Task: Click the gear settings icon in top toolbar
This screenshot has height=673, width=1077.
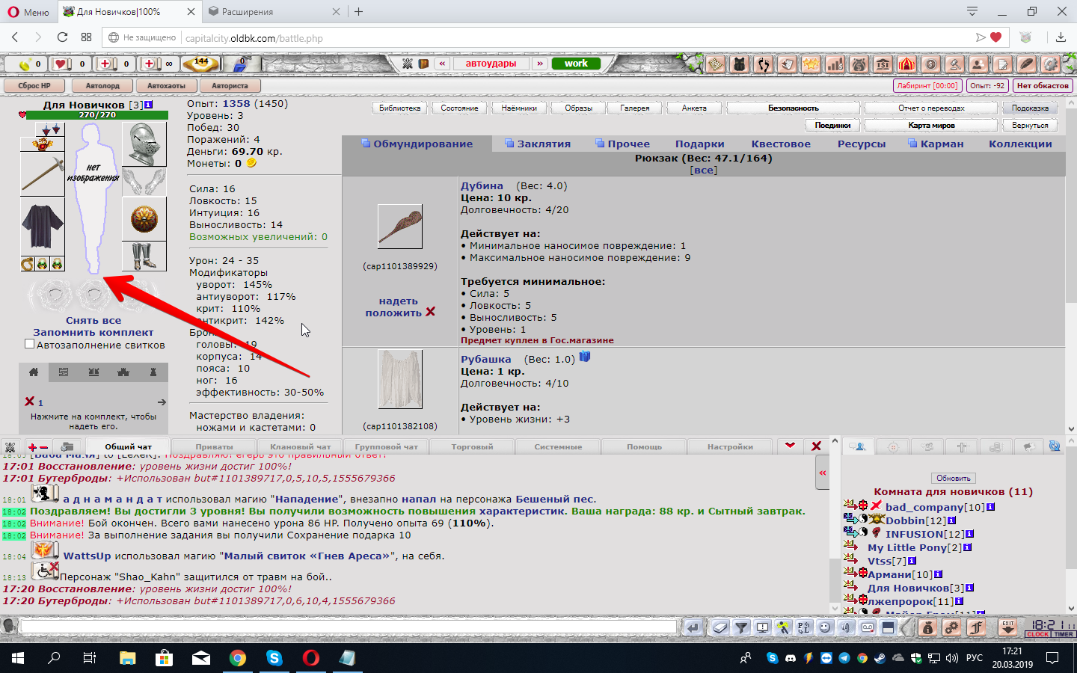Action: click(1050, 64)
